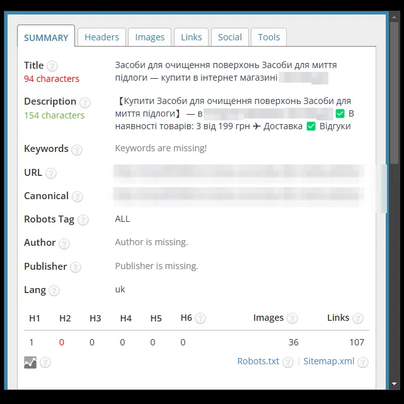Click 'Publisher is missing.' text
Image resolution: width=404 pixels, height=404 pixels.
[157, 266]
